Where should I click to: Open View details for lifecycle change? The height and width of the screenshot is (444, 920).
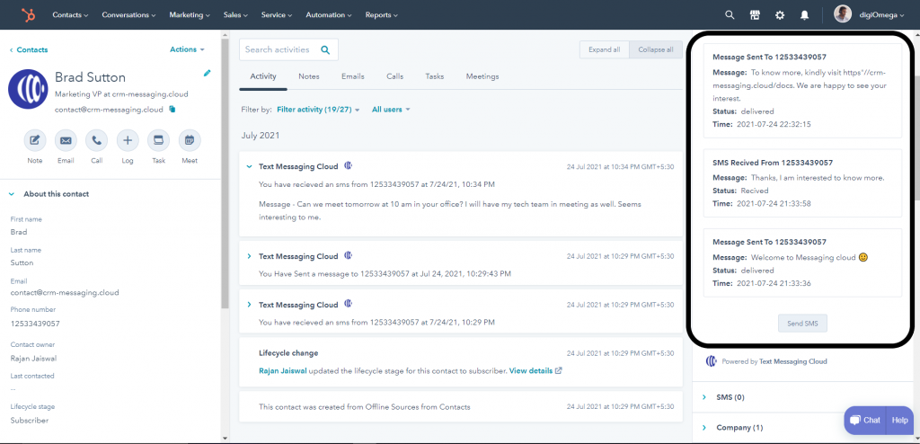(530, 371)
